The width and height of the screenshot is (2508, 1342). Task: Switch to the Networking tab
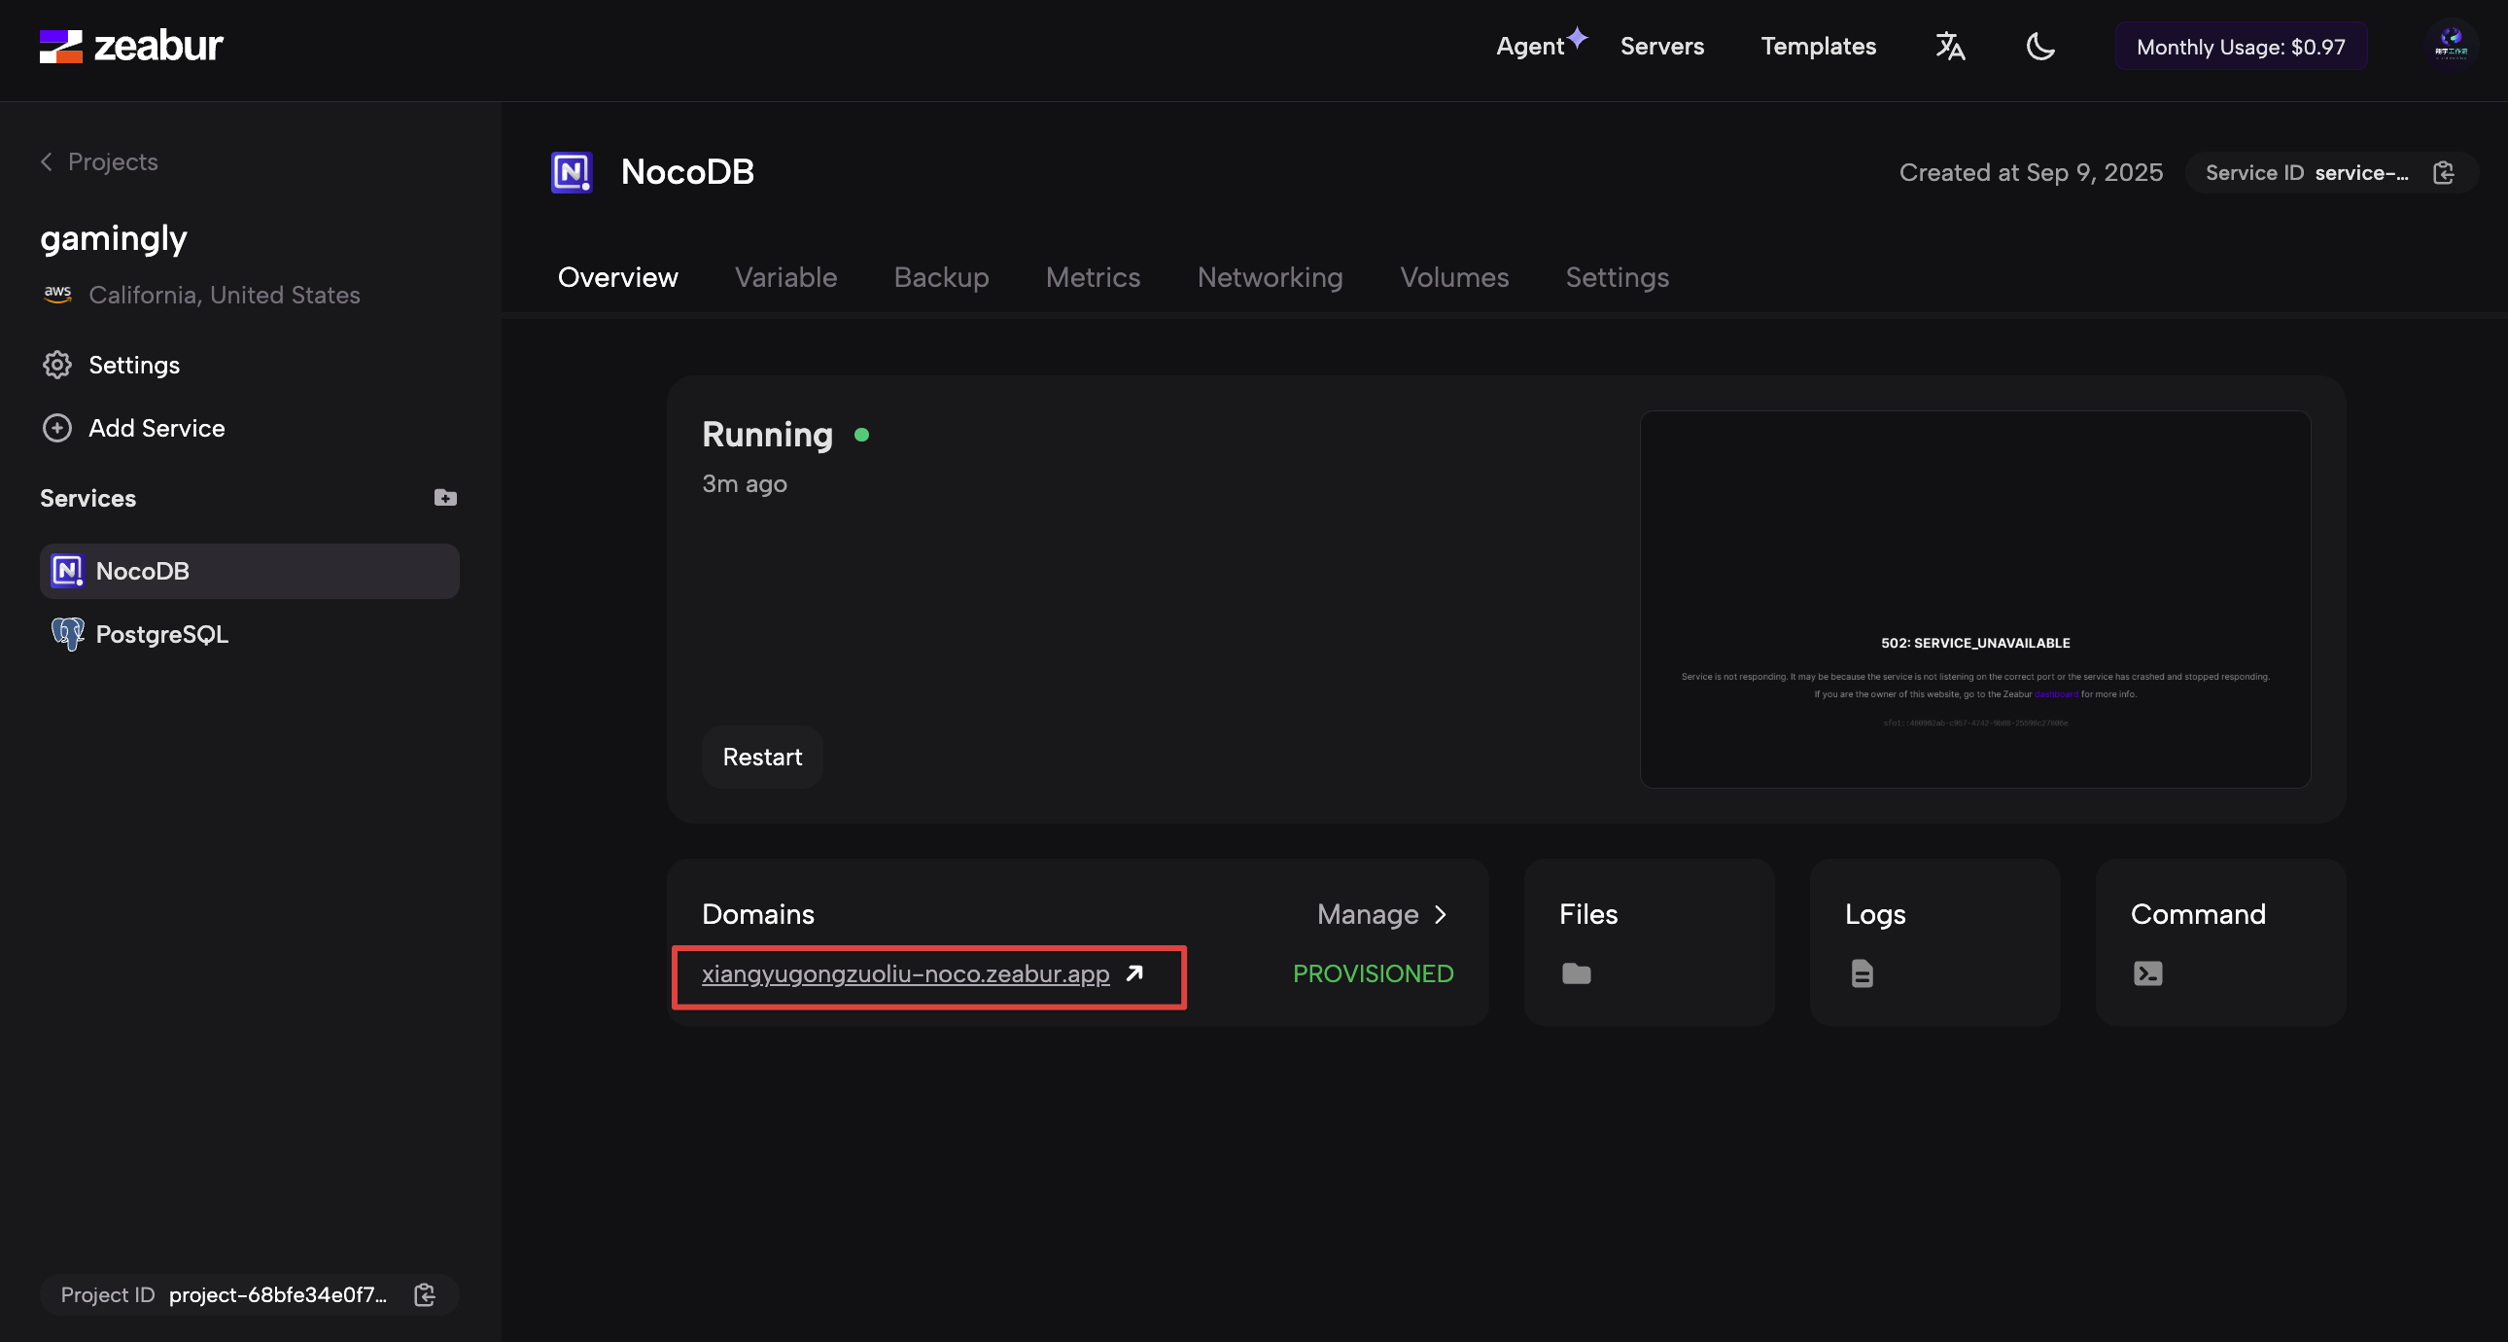(x=1270, y=277)
